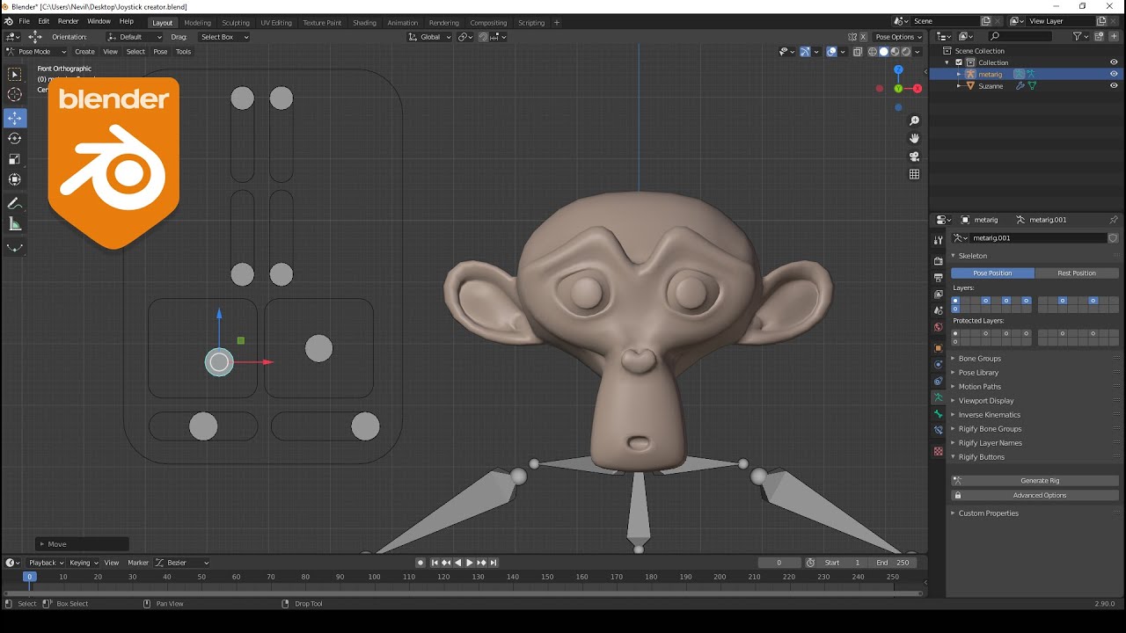Toggle viewport overlays button
The height and width of the screenshot is (633, 1126).
831,52
